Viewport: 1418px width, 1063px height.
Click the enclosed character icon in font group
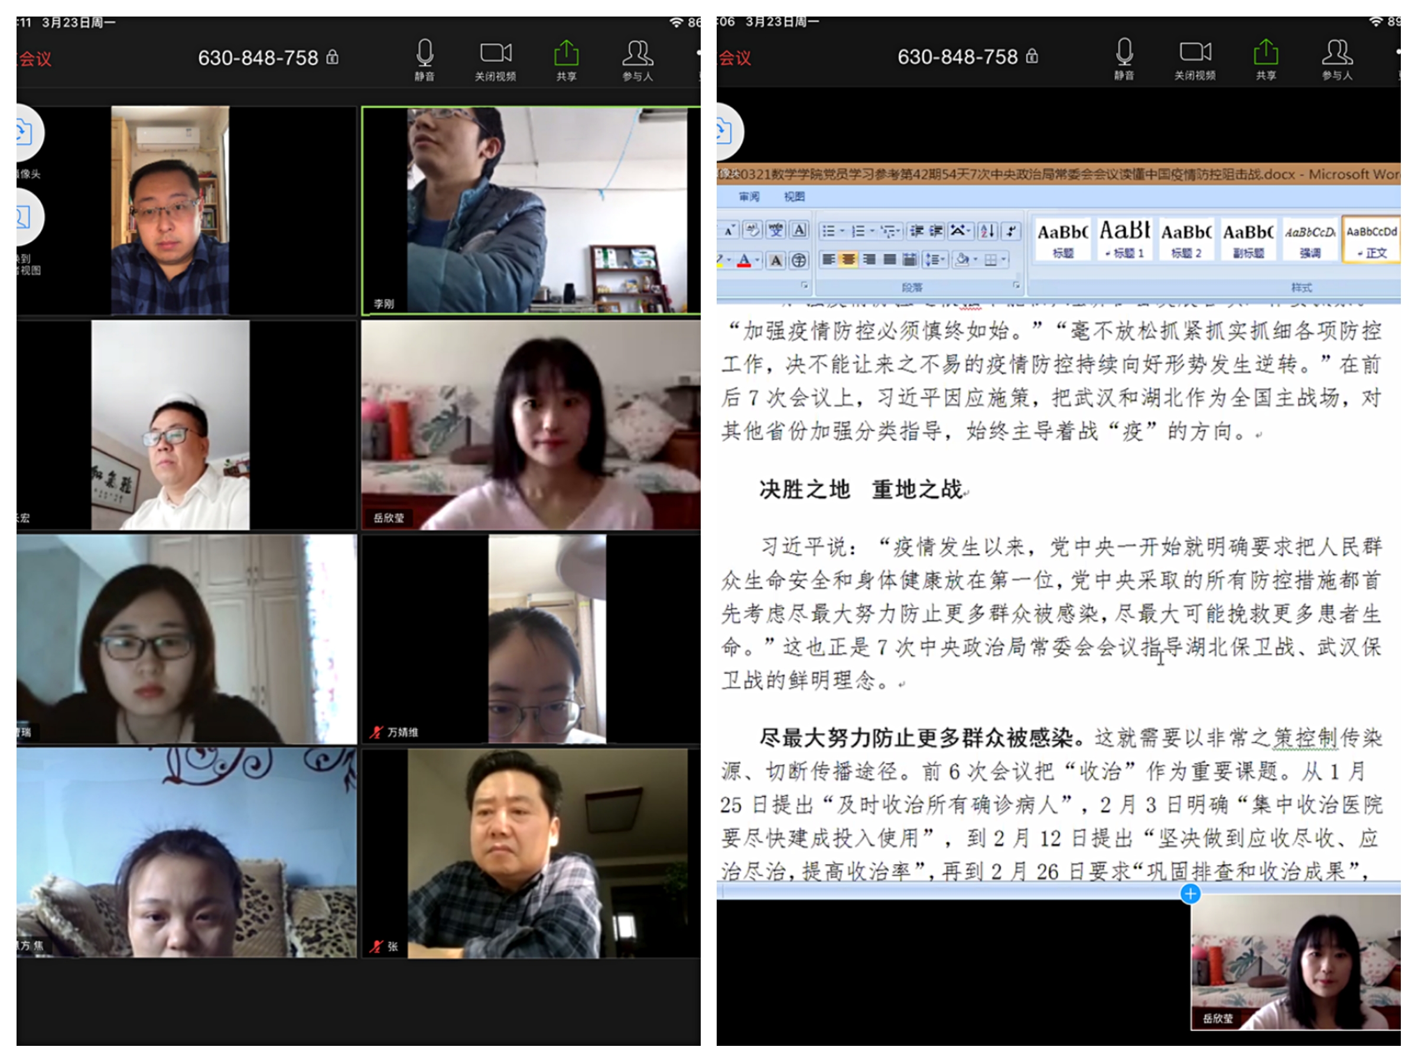pyautogui.click(x=799, y=260)
